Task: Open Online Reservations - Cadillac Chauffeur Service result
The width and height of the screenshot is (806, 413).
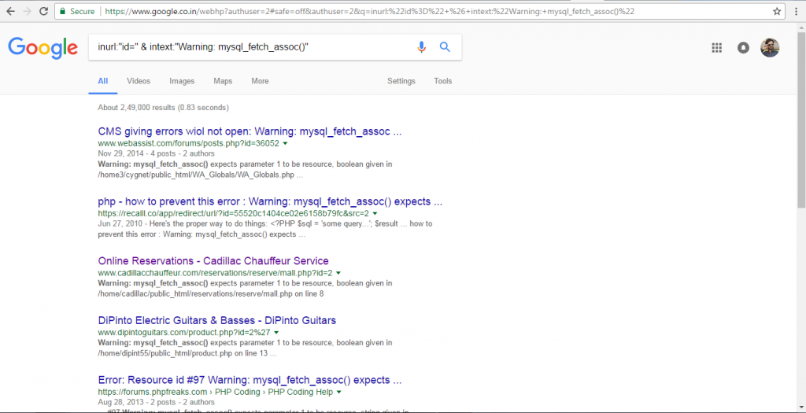Action: (x=213, y=261)
